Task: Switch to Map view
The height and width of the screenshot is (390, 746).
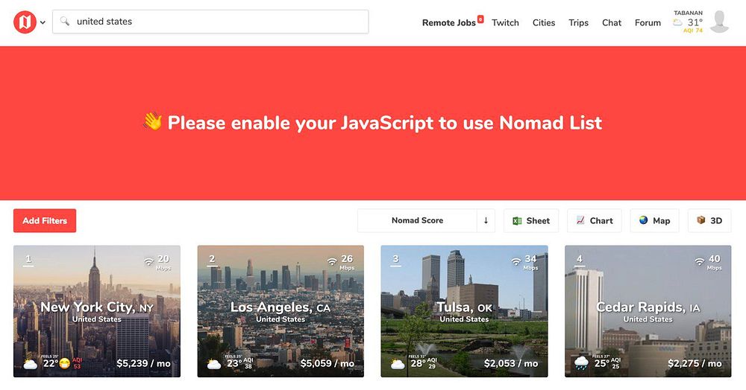Action: coord(655,220)
